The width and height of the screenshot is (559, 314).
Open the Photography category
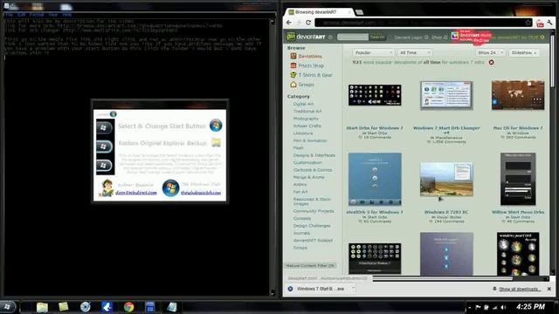pos(306,119)
